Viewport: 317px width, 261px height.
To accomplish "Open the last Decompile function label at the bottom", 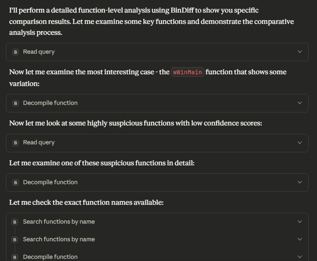I will coord(50,257).
